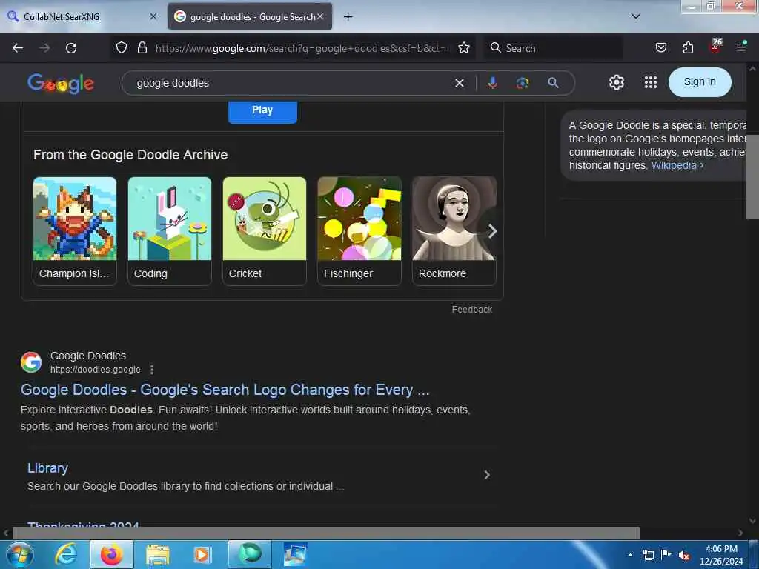Open the Windows Start menu
This screenshot has height=569, width=759.
(20, 554)
